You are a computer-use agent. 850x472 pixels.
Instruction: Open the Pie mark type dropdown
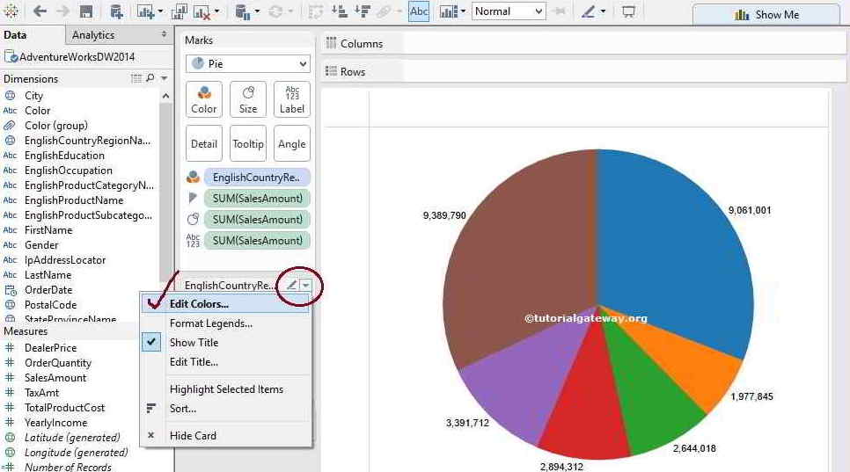click(247, 63)
